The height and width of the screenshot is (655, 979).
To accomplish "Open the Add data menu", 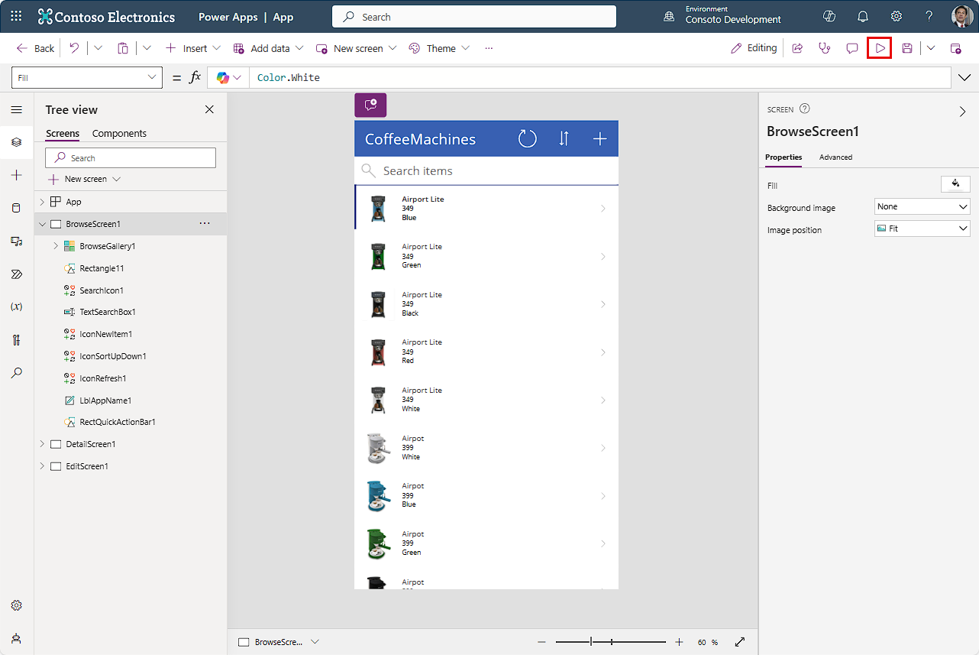I will tap(268, 48).
